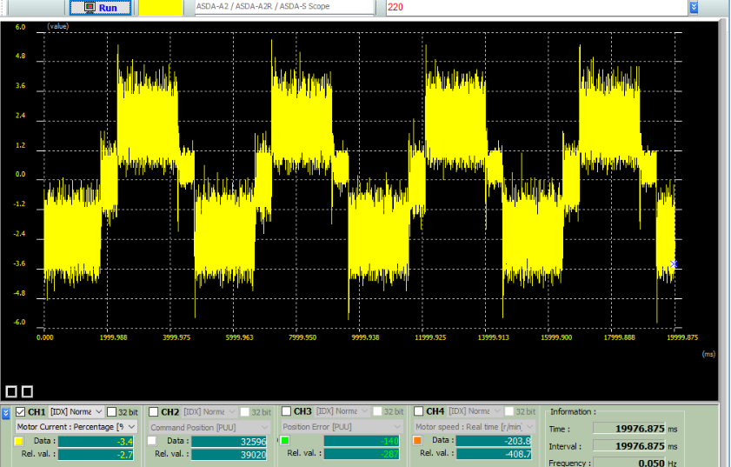Click the CH1 yellow color indicator
Image resolution: width=731 pixels, height=467 pixels.
[20, 442]
